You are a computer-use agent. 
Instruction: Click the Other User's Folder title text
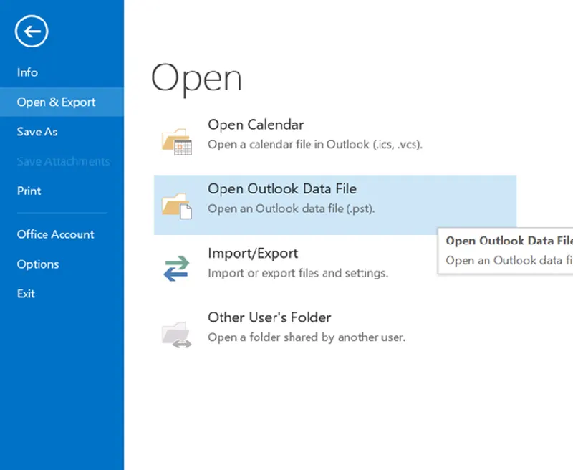tap(269, 317)
